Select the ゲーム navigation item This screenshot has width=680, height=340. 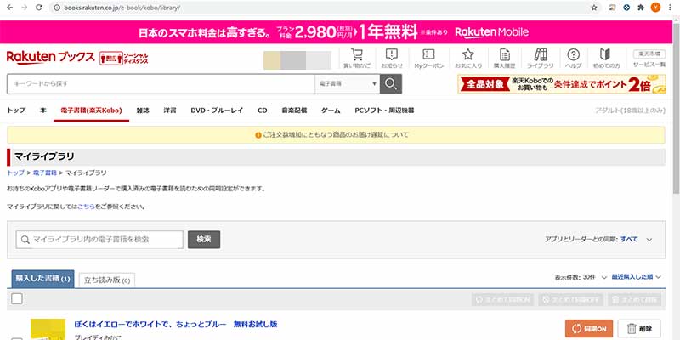click(331, 110)
